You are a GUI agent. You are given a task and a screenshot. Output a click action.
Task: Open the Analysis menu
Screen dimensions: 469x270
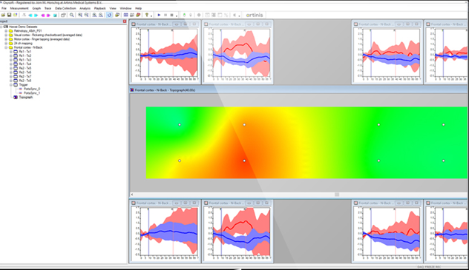(85, 8)
